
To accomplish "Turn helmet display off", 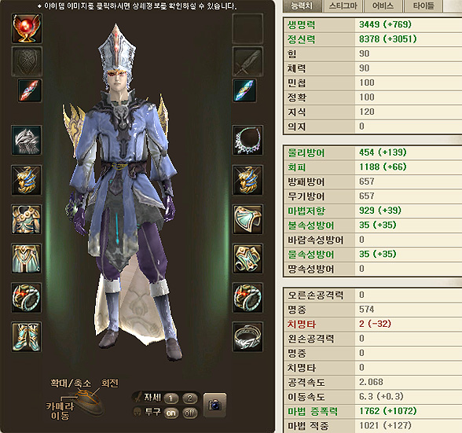I will 190,413.
